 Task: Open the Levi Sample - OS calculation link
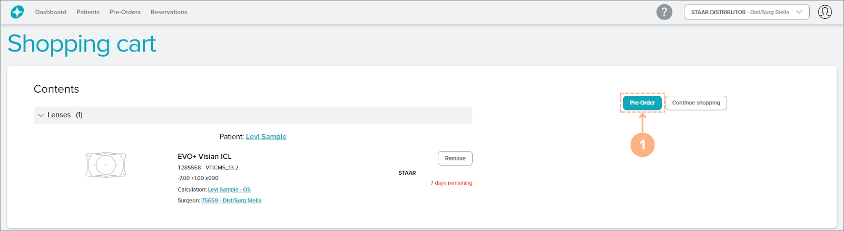(229, 189)
